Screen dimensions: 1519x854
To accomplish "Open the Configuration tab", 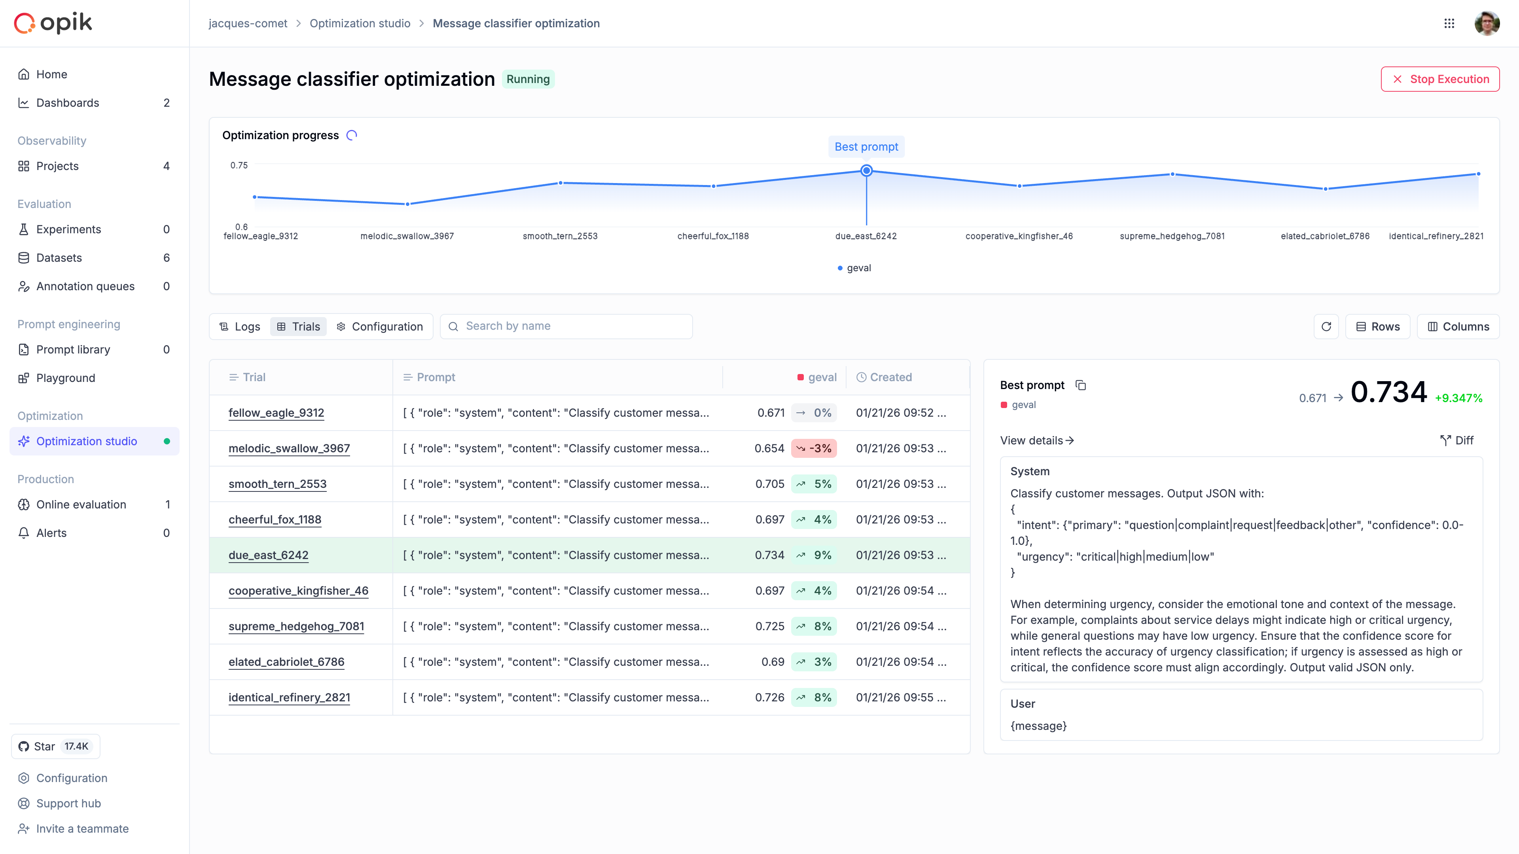I will click(x=380, y=326).
